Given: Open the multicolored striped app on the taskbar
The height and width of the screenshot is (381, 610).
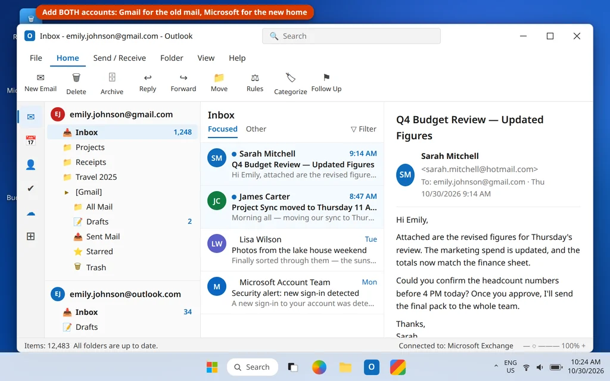Looking at the screenshot, I should (398, 367).
